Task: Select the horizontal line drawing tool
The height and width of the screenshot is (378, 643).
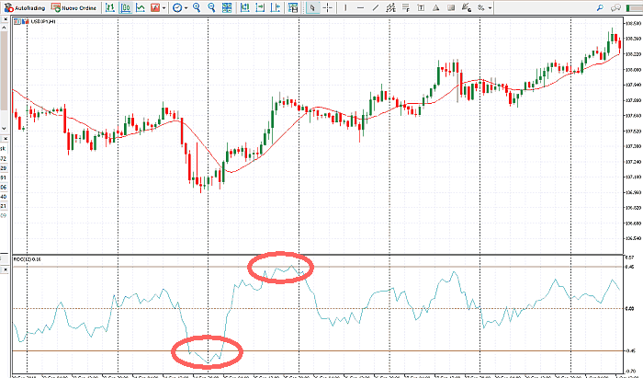Action: (x=360, y=7)
